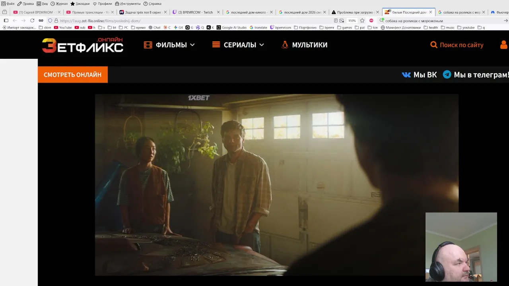Close the Фильм Последний дом tab
This screenshot has height=286, width=509.
431,12
